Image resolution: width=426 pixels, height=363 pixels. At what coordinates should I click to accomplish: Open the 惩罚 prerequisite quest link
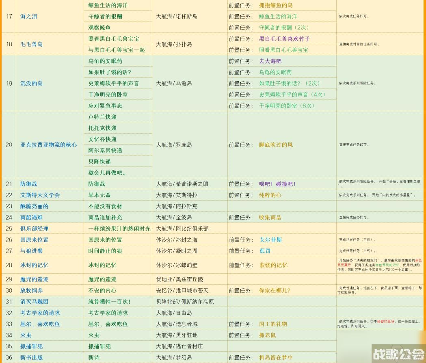[265, 251]
